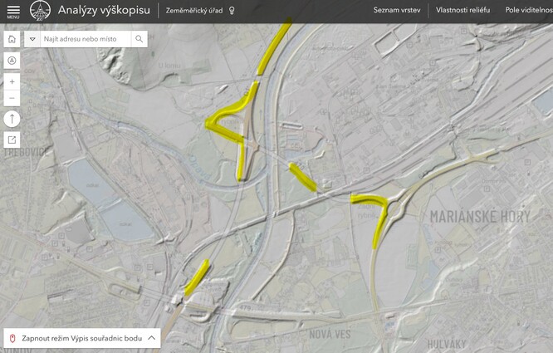
Task: Reset map orientation with north arrow
Action: pyautogui.click(x=12, y=119)
